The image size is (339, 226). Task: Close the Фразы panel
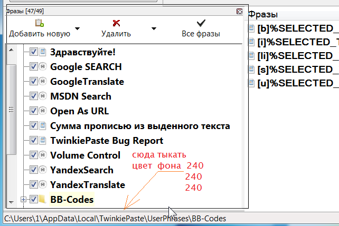click(x=239, y=11)
